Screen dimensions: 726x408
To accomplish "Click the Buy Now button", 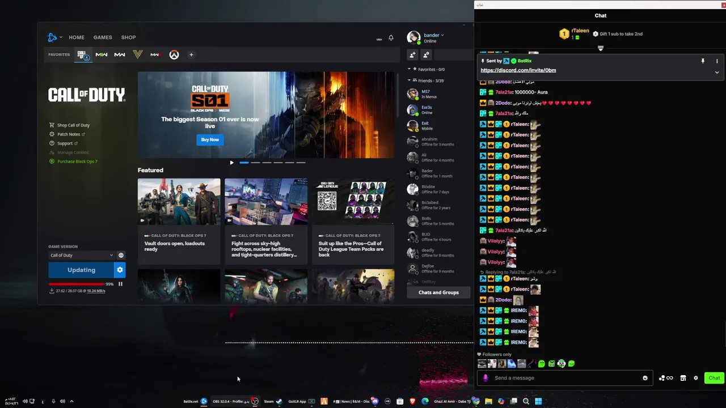I will point(210,139).
